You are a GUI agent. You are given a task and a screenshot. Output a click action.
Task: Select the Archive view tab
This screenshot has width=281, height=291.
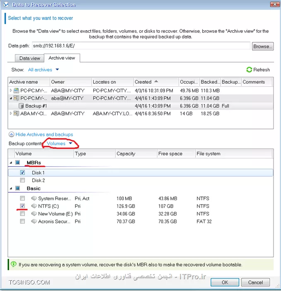[62, 58]
